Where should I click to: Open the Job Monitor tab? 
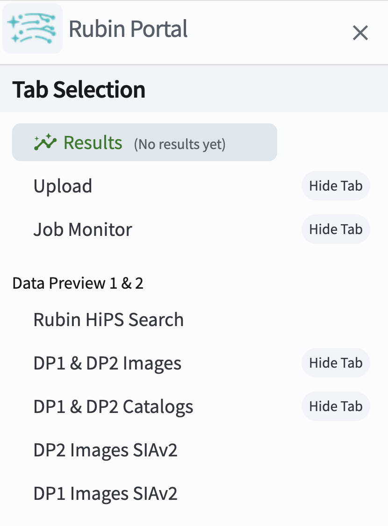pos(83,229)
